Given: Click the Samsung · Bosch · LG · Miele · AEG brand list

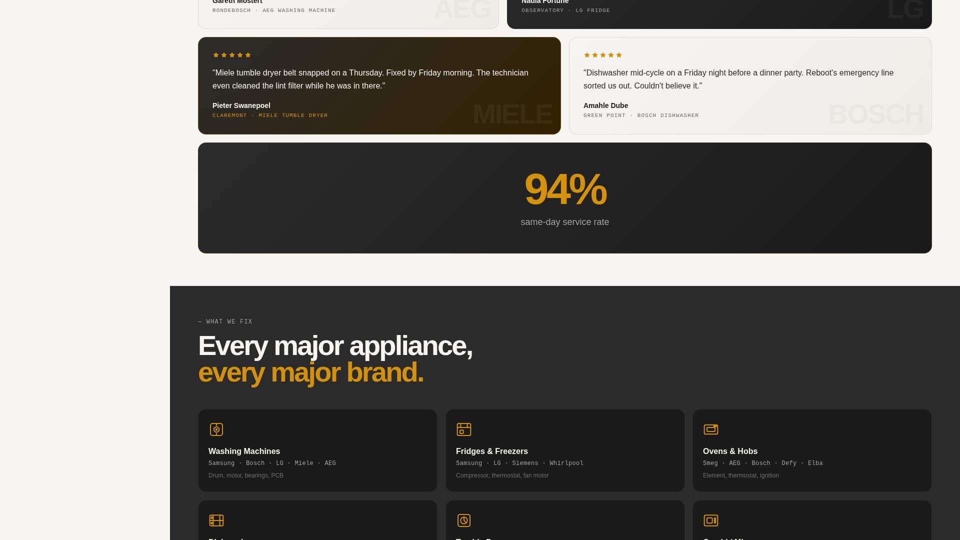Looking at the screenshot, I should click(272, 463).
